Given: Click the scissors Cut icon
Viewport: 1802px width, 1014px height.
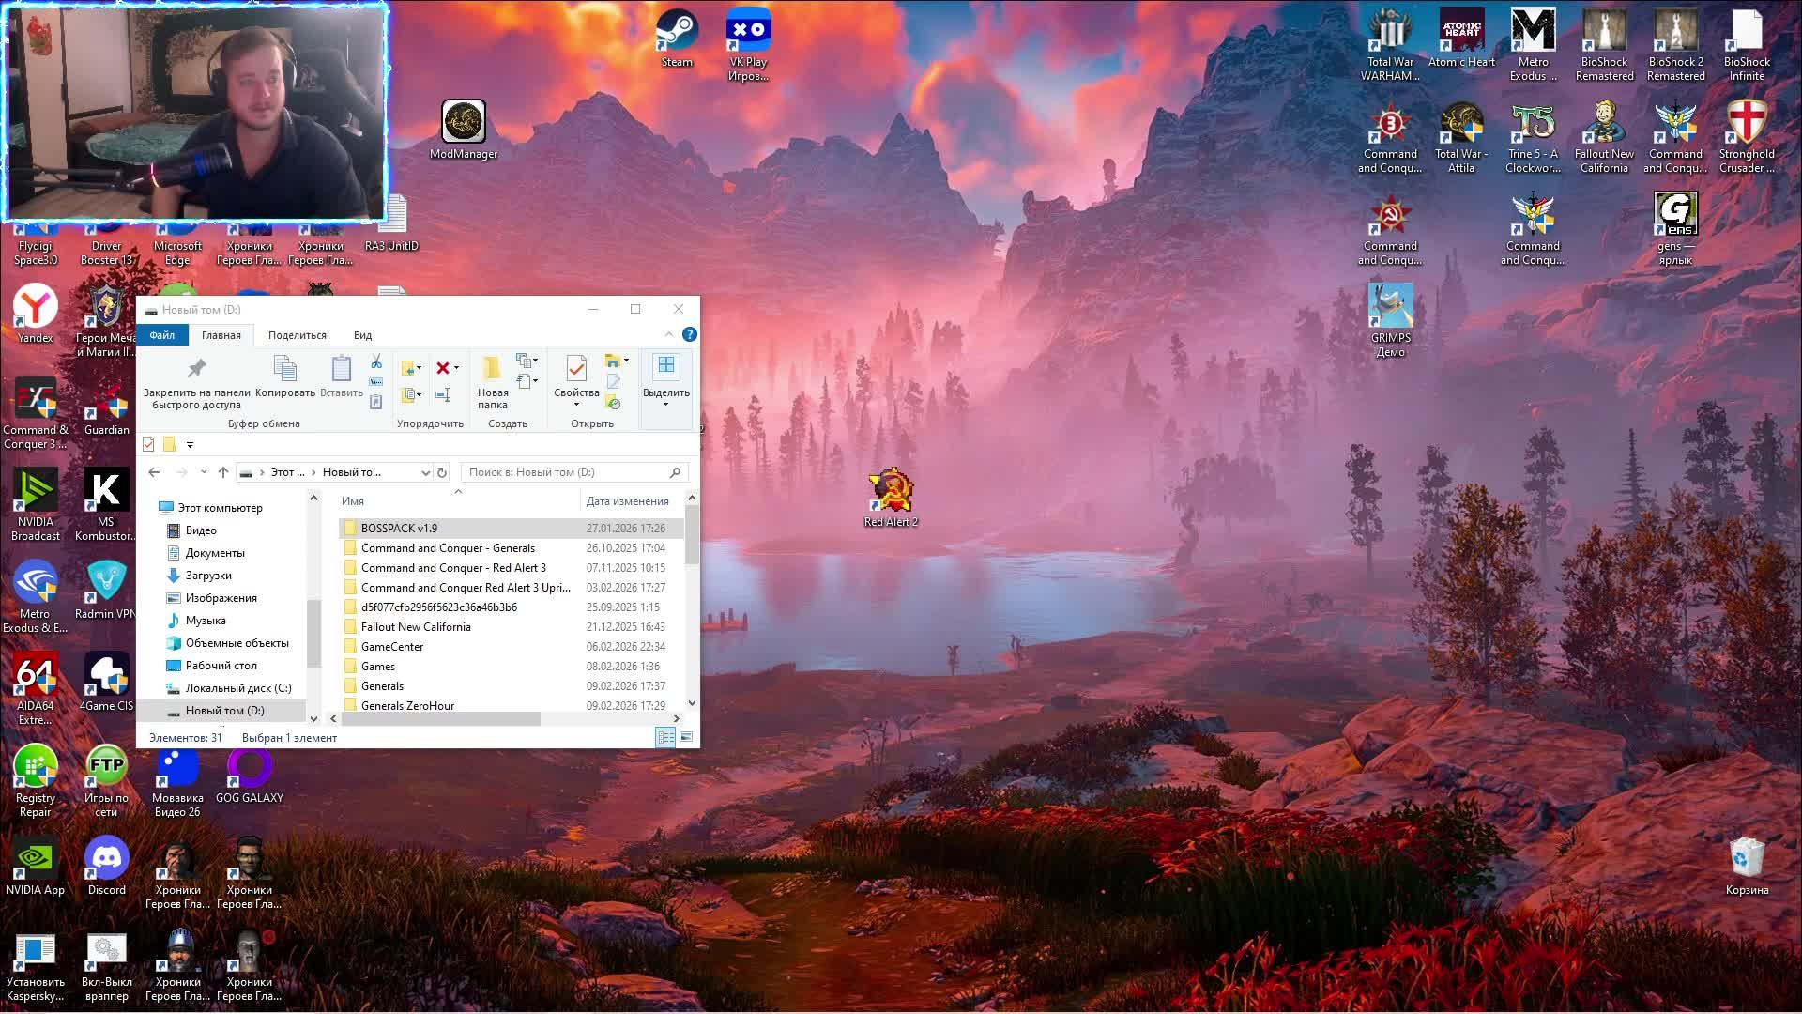Looking at the screenshot, I should coord(375,361).
